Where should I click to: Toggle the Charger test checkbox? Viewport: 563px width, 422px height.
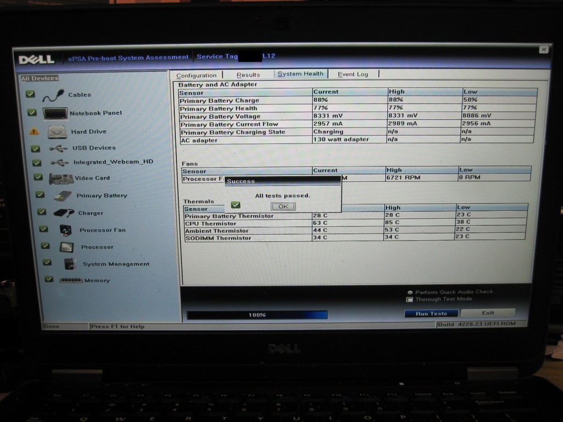pos(42,212)
